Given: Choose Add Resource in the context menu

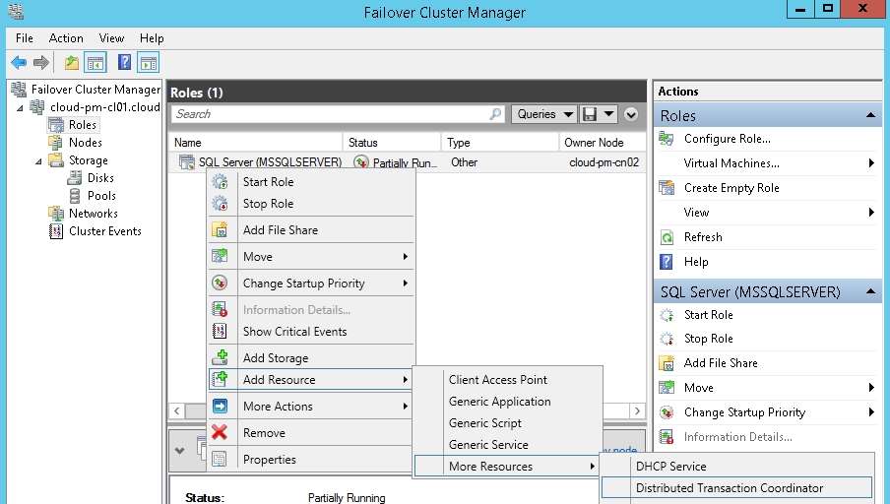Looking at the screenshot, I should [310, 380].
